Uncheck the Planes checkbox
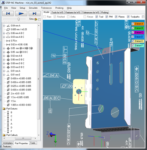This screenshot has height=150, width=147. [116, 17]
